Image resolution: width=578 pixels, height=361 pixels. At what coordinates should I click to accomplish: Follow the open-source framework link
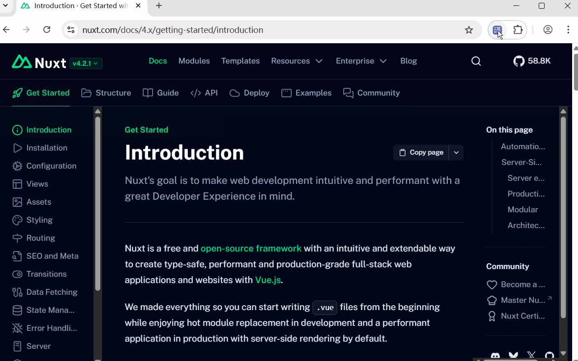point(251,248)
